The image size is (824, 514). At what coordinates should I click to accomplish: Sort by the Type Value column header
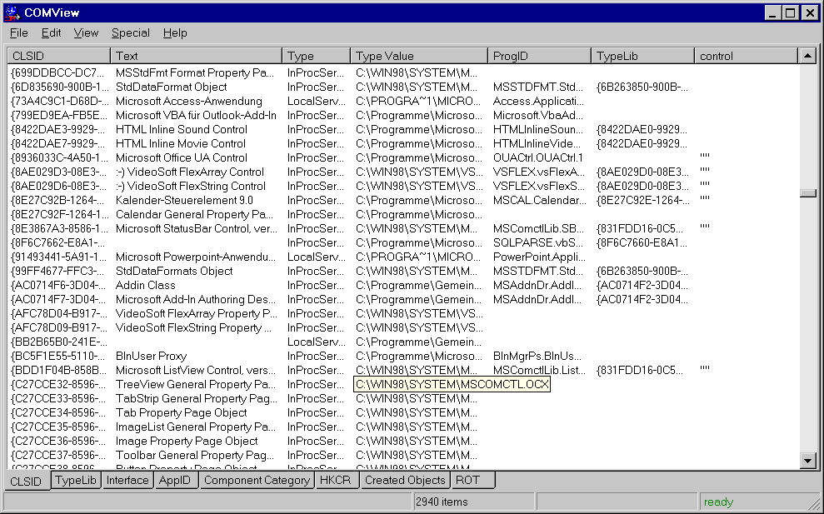pos(419,56)
